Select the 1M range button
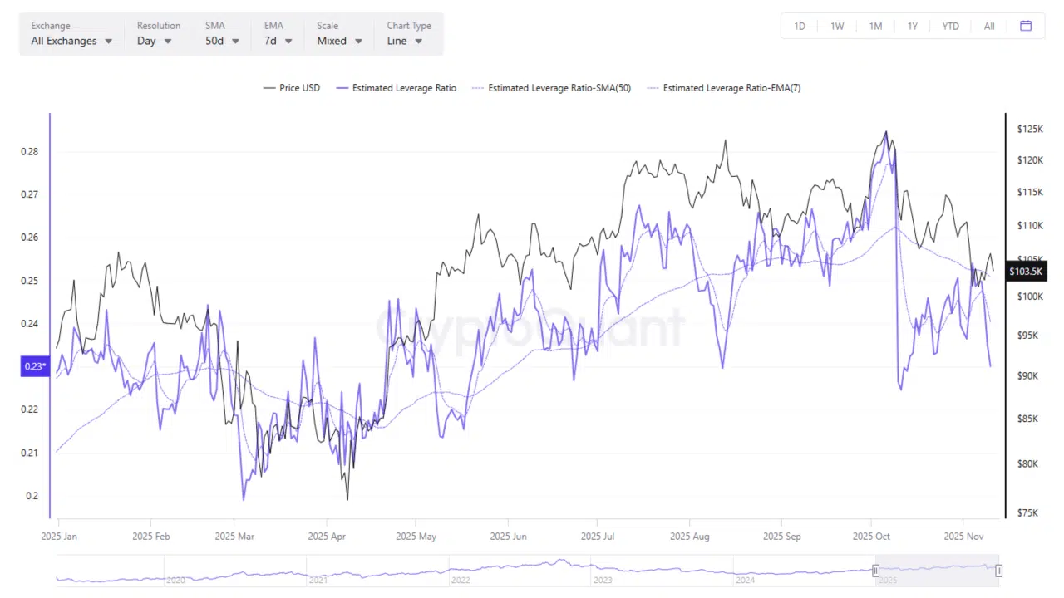Screen dimensions: 1064x598 coord(875,26)
